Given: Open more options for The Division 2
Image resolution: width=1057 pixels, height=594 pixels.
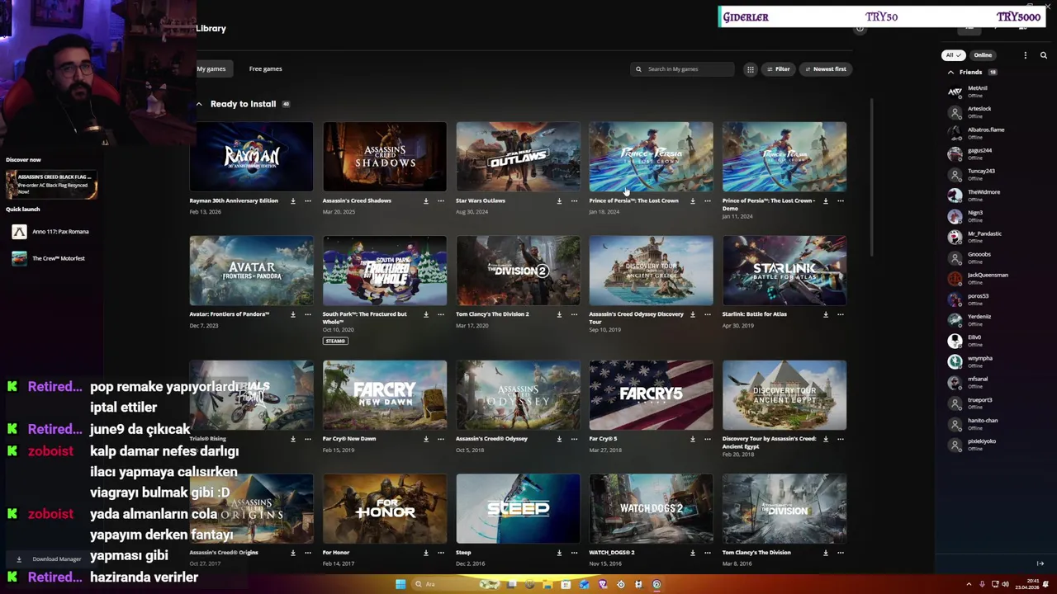Looking at the screenshot, I should click(575, 314).
